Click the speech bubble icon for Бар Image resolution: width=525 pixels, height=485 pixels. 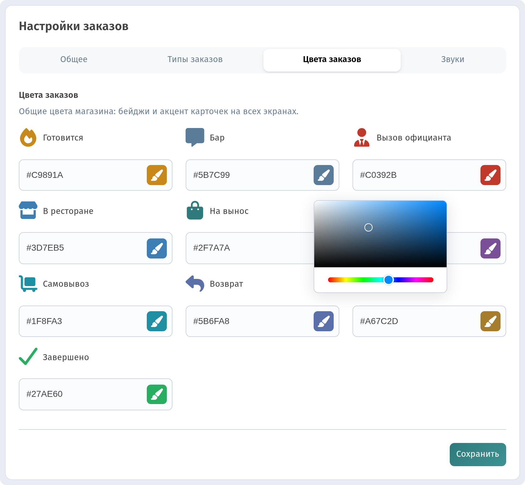tap(195, 137)
